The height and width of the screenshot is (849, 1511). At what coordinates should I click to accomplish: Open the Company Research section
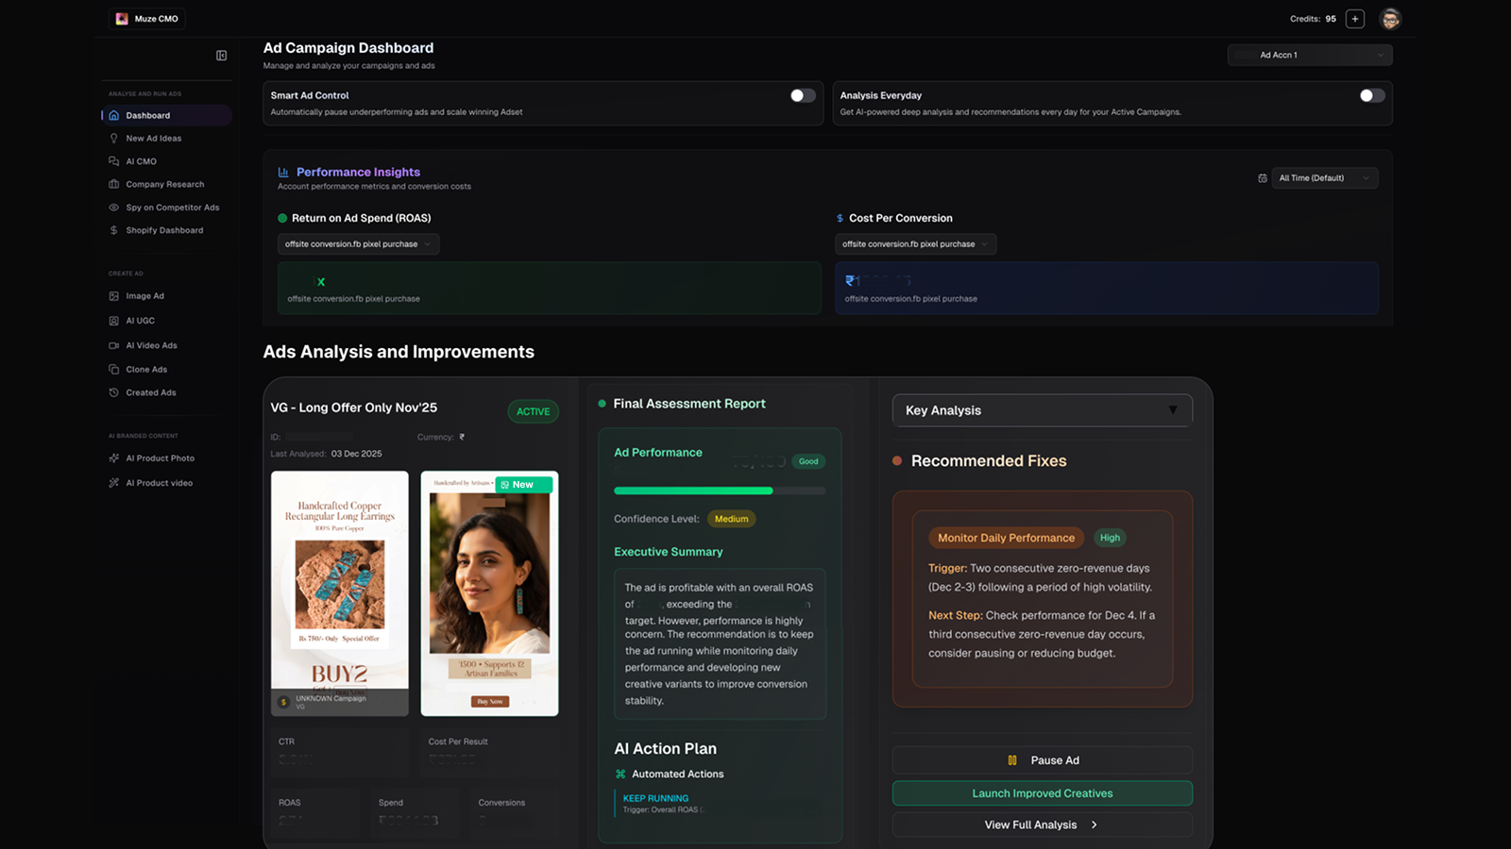(165, 184)
